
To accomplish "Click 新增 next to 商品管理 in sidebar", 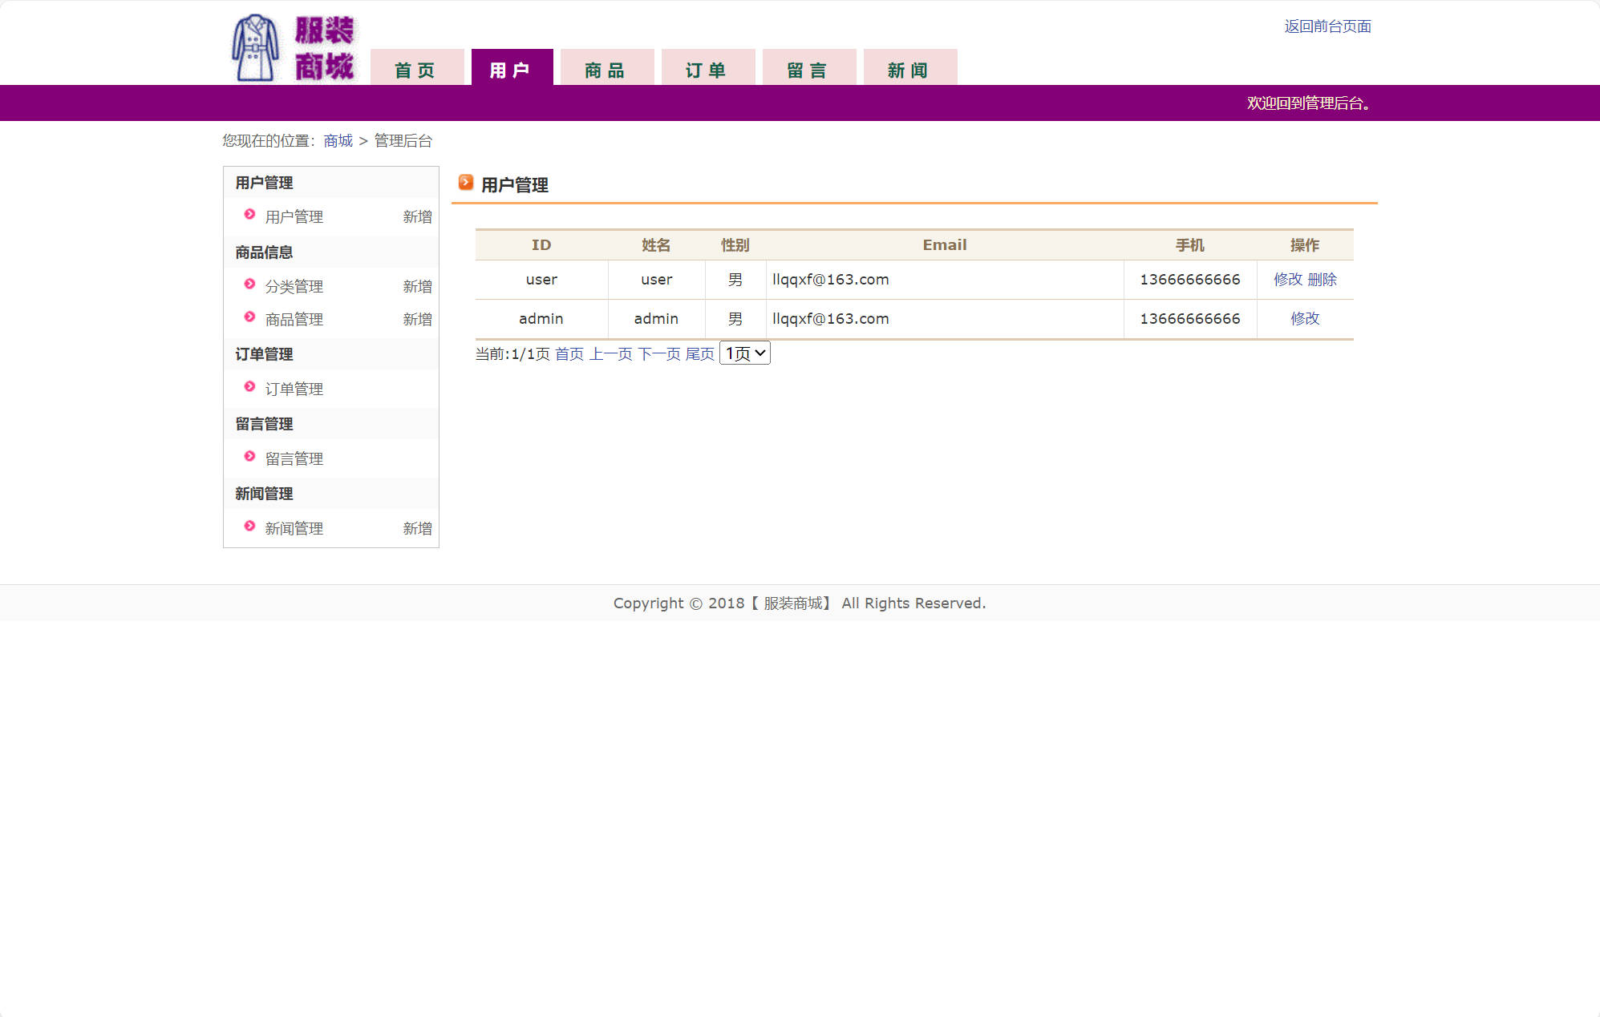I will (417, 320).
